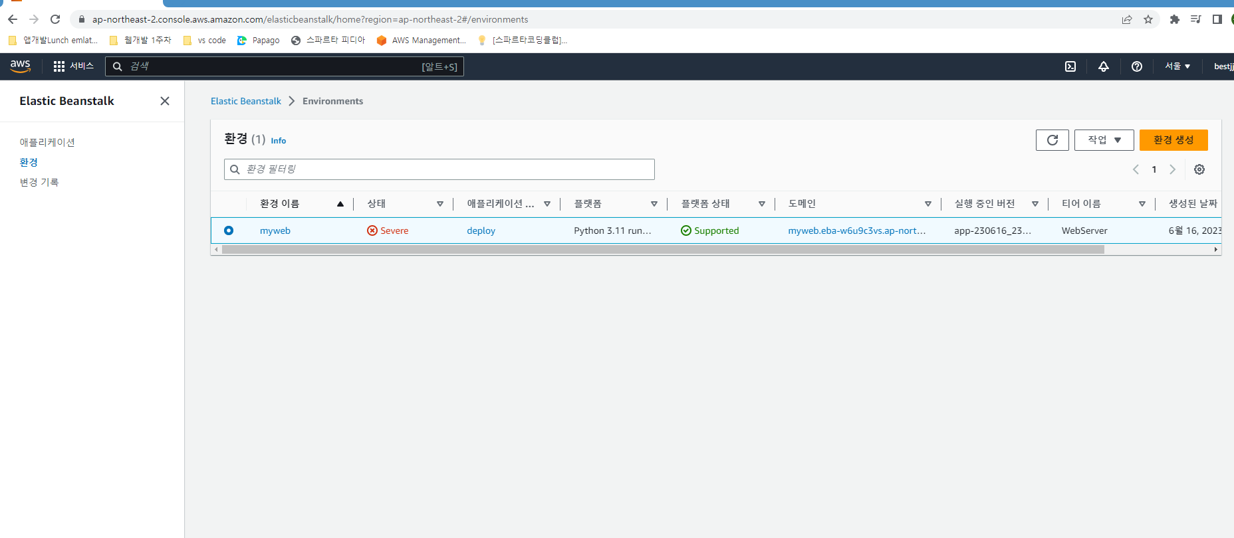This screenshot has height=538, width=1234.
Task: Sort by 도메인 column arrow
Action: (928, 204)
